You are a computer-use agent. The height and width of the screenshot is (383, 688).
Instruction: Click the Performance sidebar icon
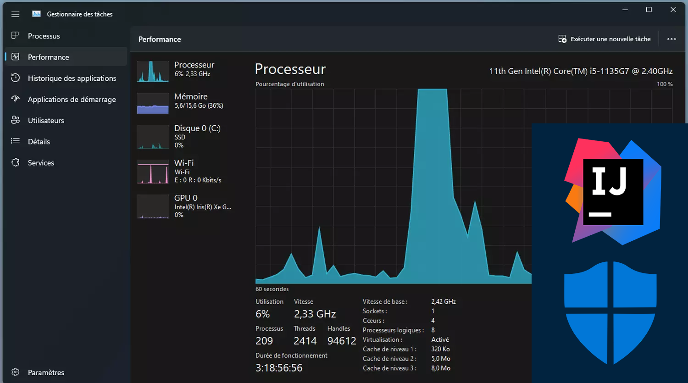coord(15,56)
